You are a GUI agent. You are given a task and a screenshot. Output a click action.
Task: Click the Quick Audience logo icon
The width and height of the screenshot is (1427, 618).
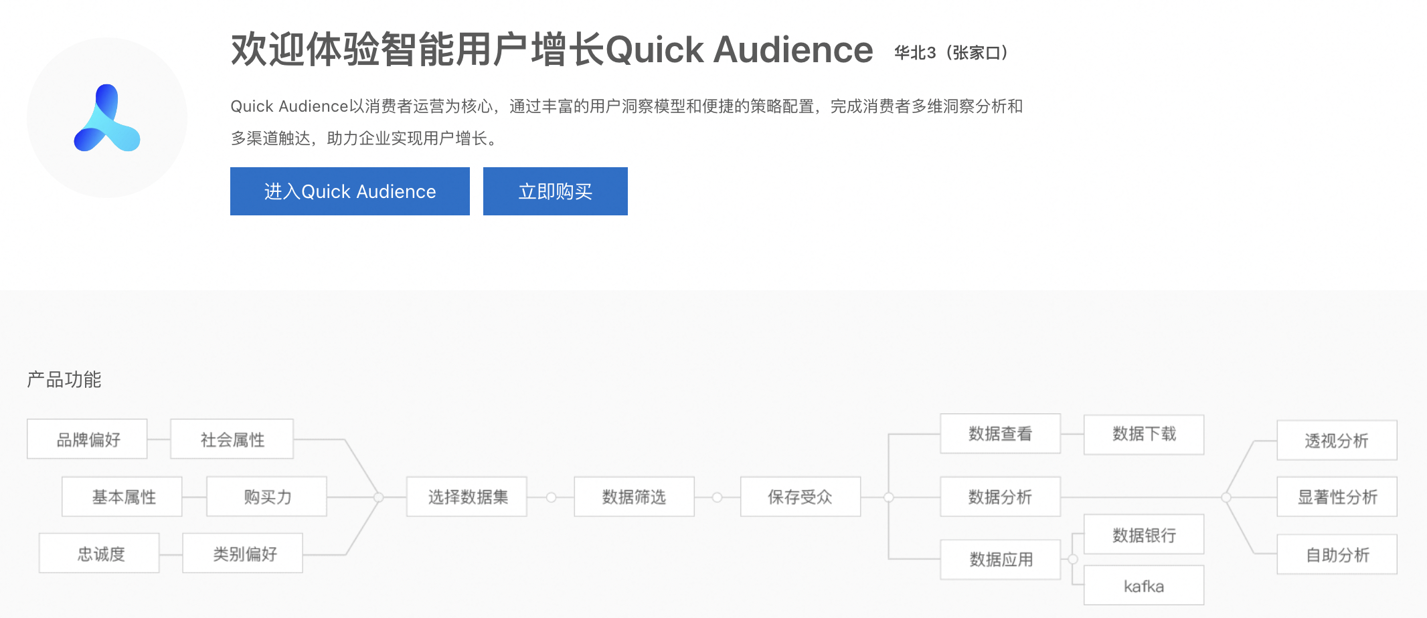click(107, 118)
